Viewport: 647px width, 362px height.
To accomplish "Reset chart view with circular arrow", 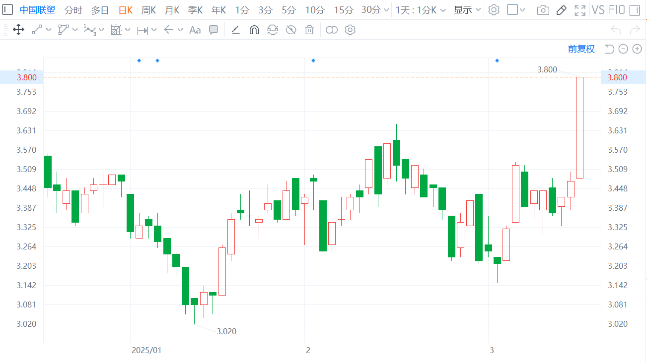I will coord(609,49).
